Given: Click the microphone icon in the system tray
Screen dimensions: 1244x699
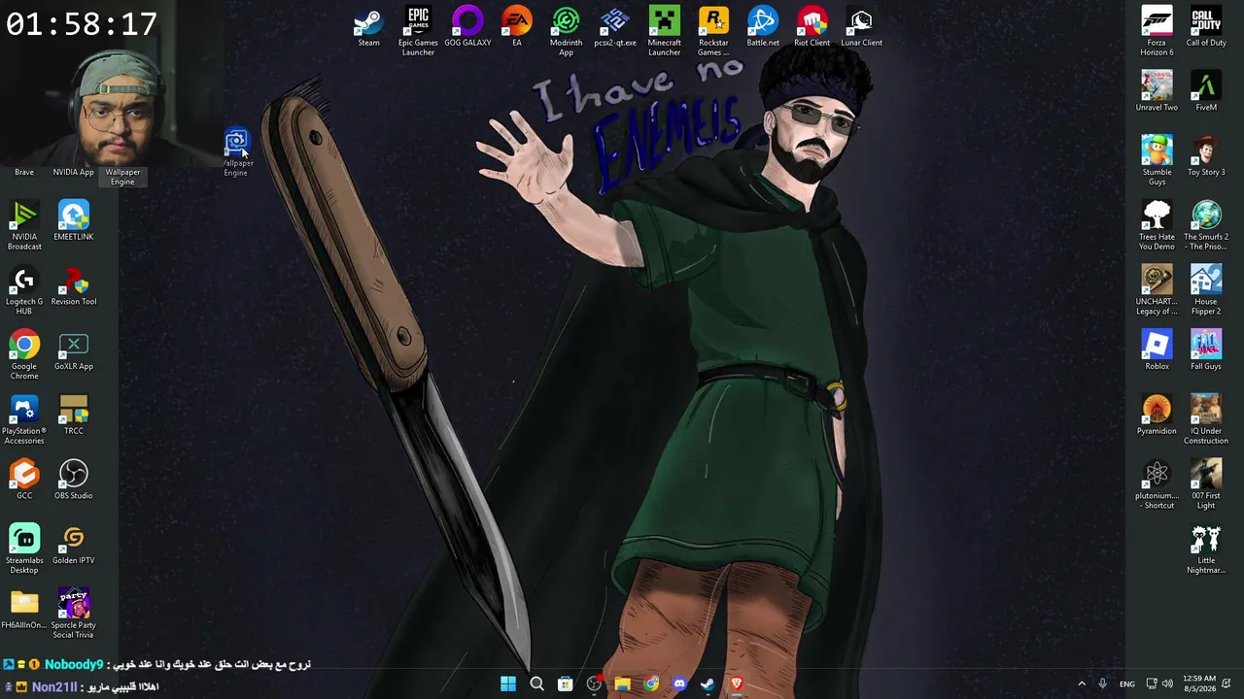Looking at the screenshot, I should click(x=1102, y=684).
